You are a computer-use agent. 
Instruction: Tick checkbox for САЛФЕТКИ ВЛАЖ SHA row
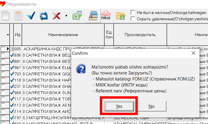(3, 86)
